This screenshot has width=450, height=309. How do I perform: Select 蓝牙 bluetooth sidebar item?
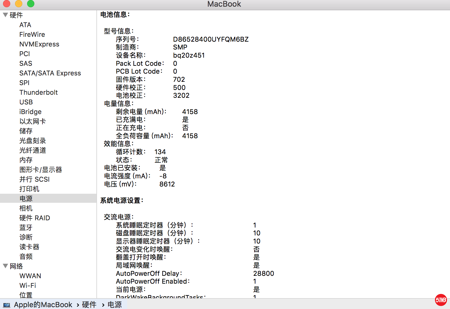pyautogui.click(x=26, y=228)
